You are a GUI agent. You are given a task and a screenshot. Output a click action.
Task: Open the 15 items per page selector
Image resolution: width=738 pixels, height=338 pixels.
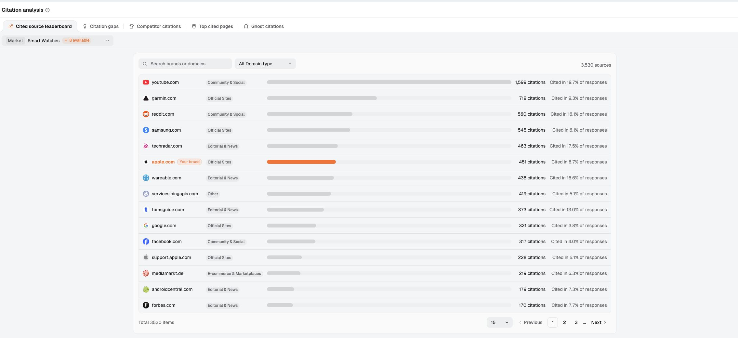499,322
